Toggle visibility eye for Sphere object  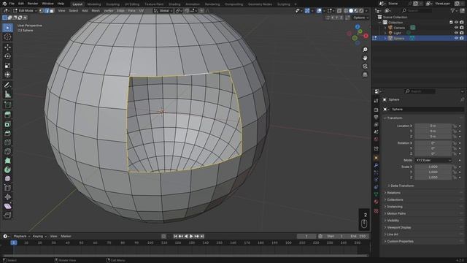click(x=456, y=38)
